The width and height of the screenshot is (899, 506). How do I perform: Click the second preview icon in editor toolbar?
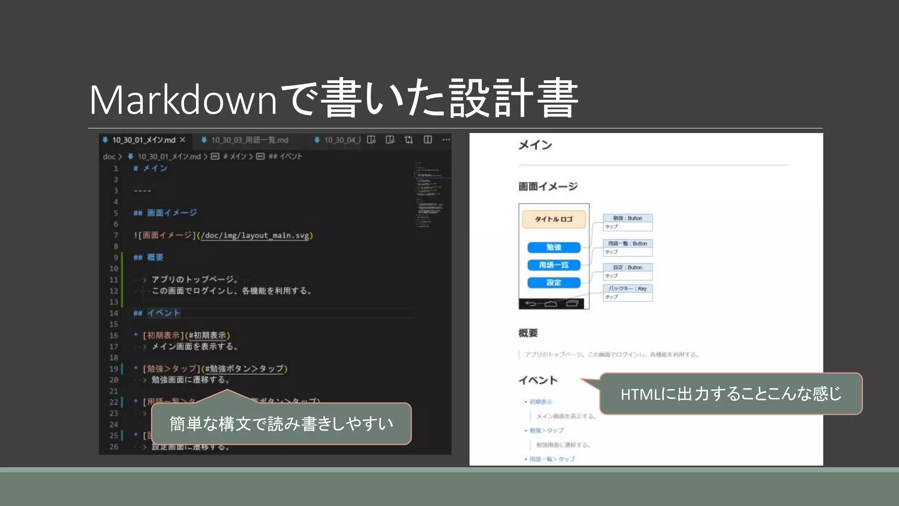point(390,140)
